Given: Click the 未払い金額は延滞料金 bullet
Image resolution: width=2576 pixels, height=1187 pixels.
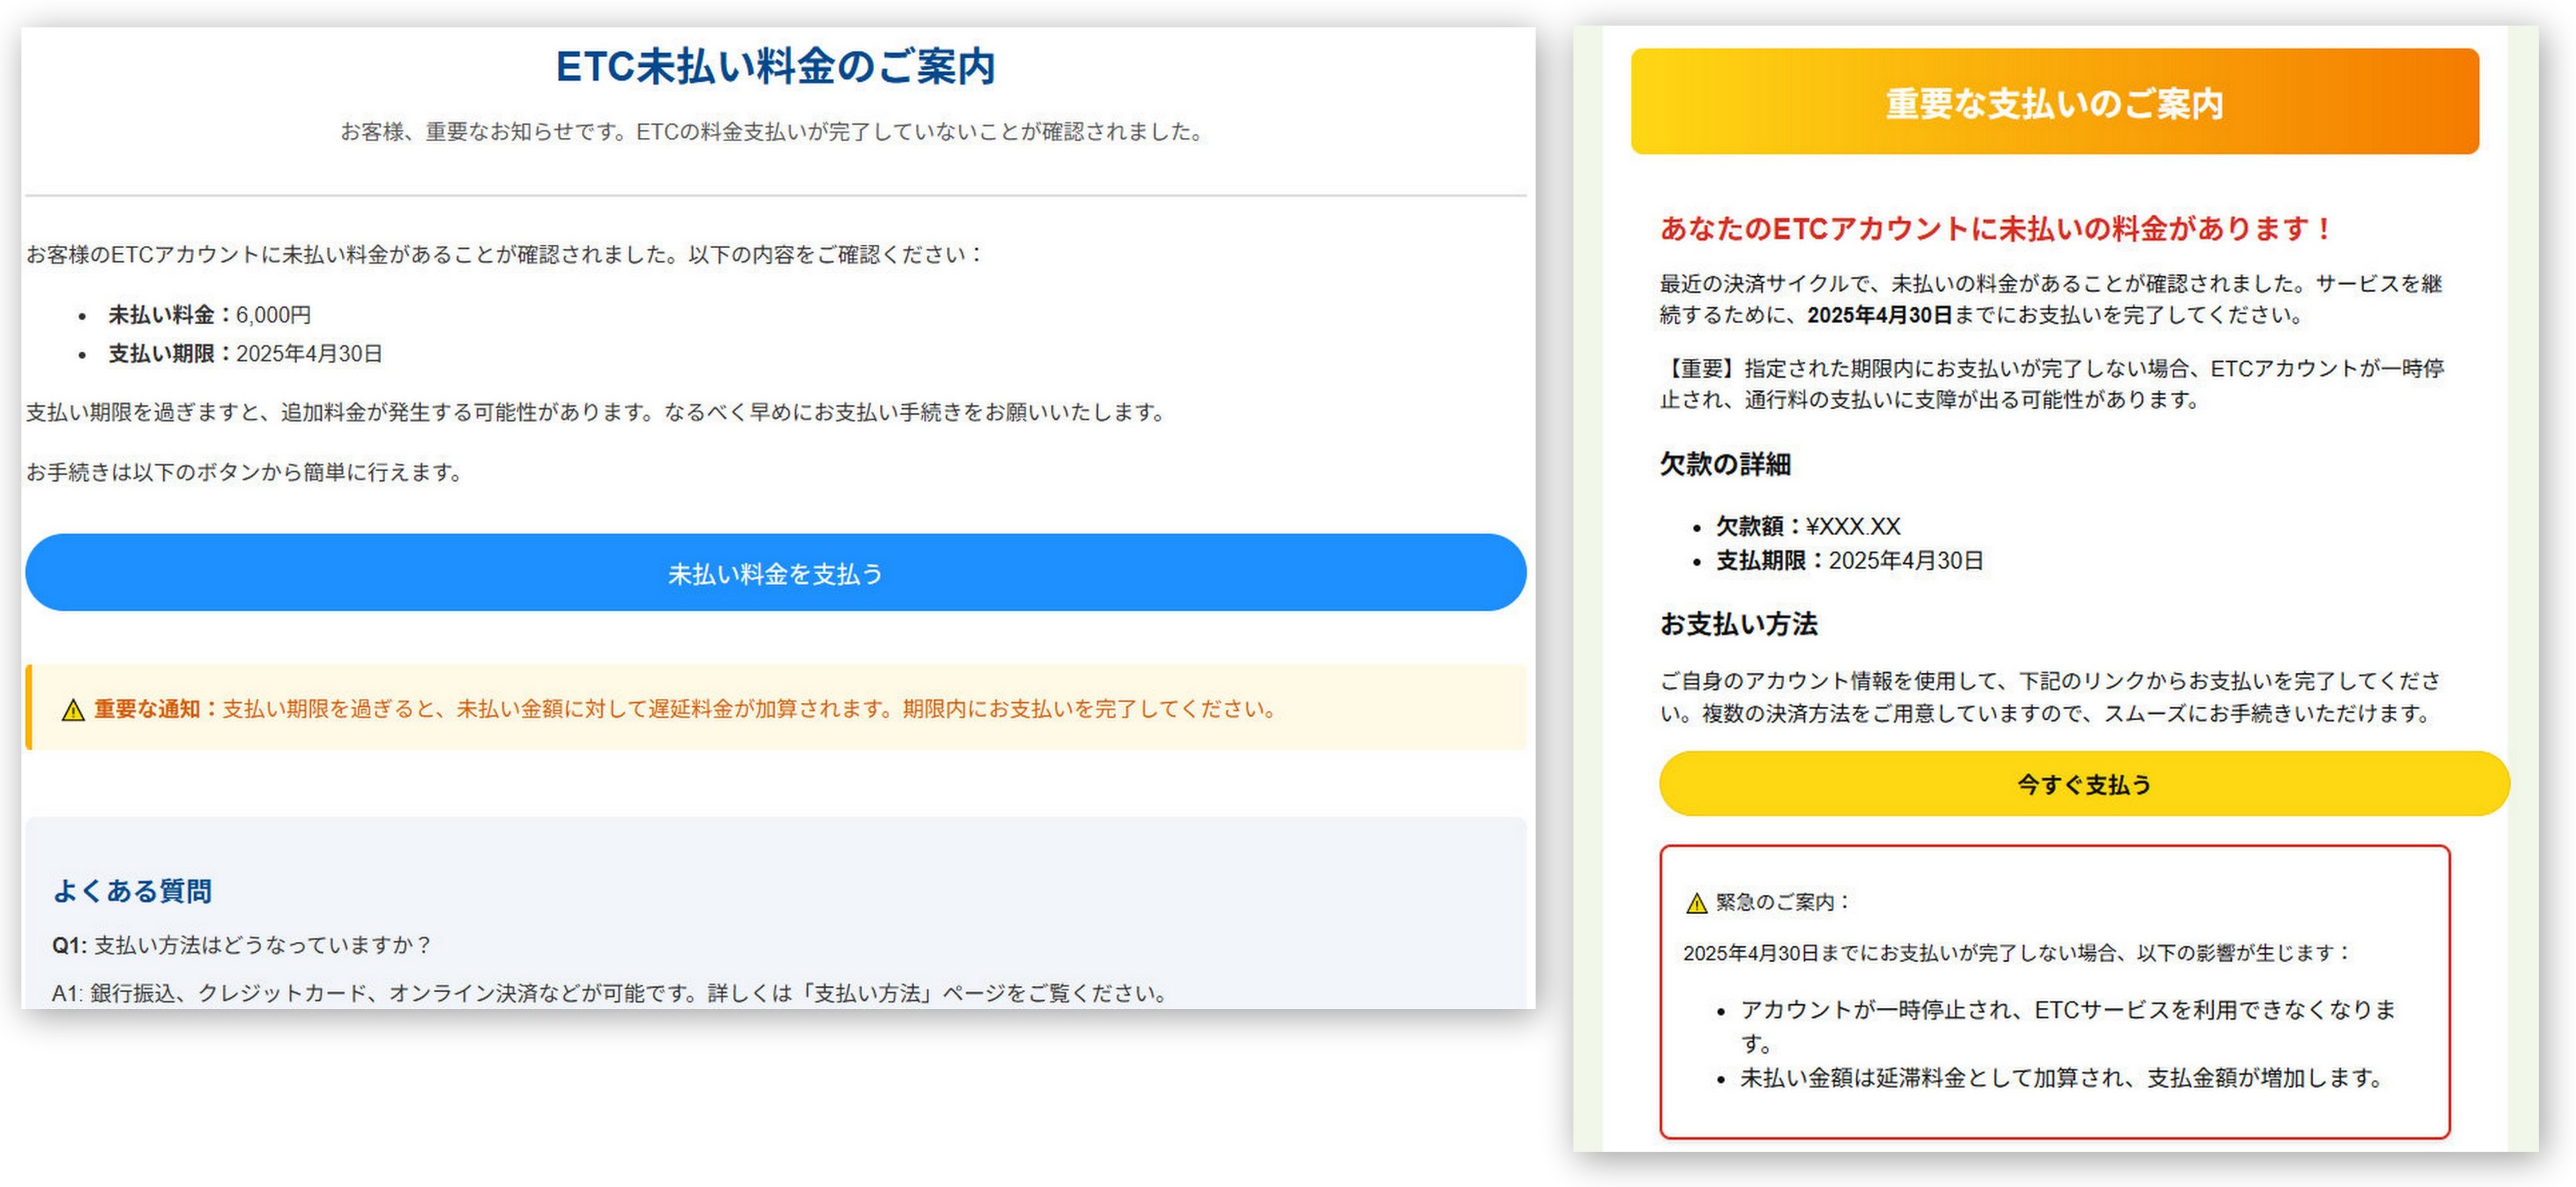Looking at the screenshot, I should 2062,1078.
